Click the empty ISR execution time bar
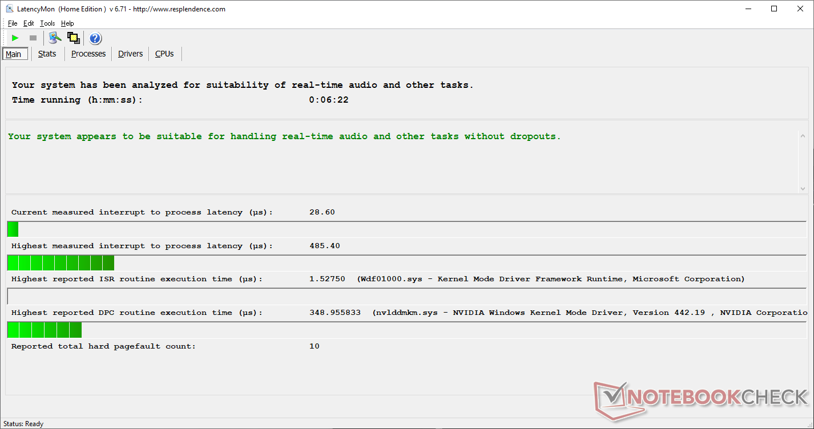The image size is (814, 429). 406,297
